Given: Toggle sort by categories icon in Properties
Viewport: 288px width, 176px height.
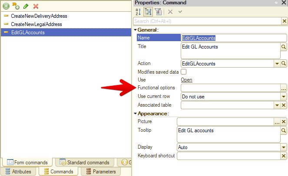Looking at the screenshot, I should pos(148,12).
